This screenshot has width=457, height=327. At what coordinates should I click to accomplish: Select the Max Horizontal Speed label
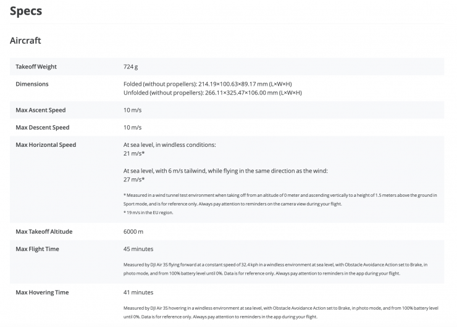click(x=46, y=145)
